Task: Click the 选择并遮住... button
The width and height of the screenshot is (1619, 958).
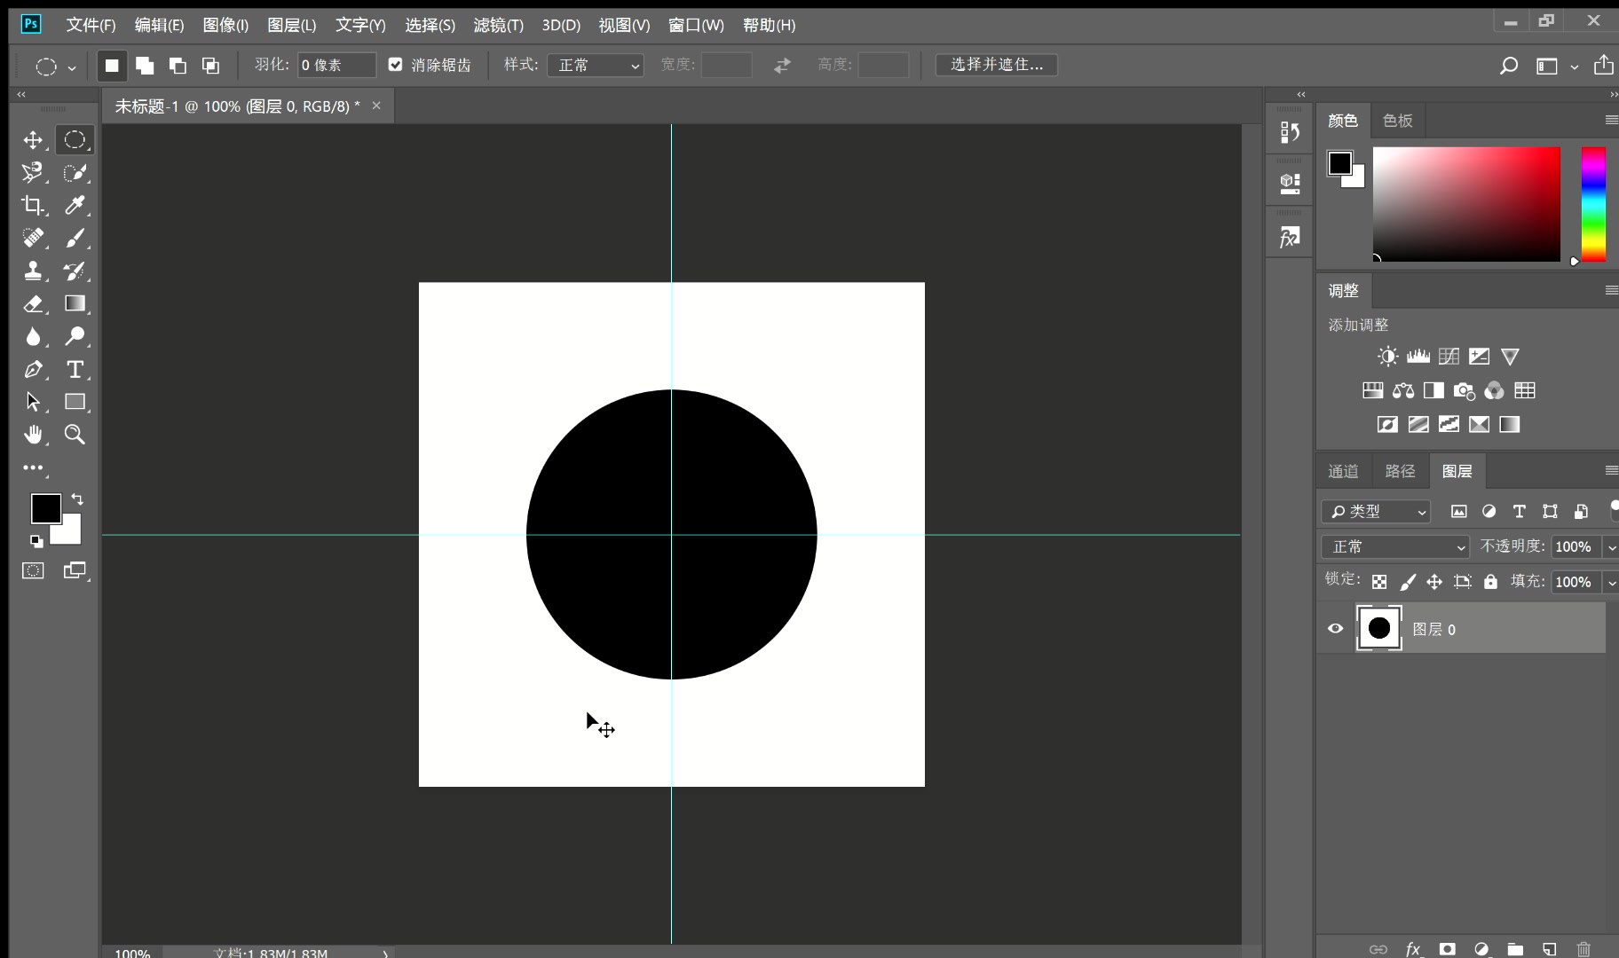Action: [996, 65]
